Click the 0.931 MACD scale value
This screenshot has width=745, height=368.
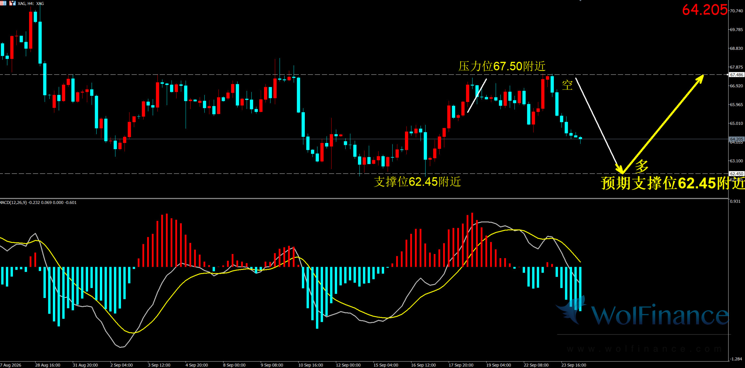click(x=735, y=201)
